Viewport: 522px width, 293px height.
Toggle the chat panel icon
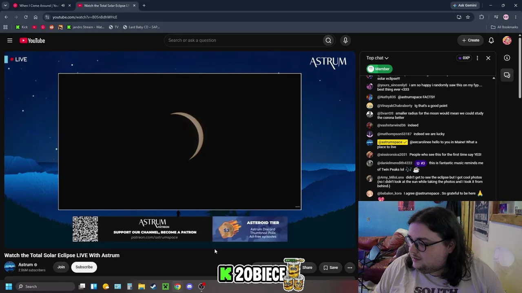[x=507, y=75]
